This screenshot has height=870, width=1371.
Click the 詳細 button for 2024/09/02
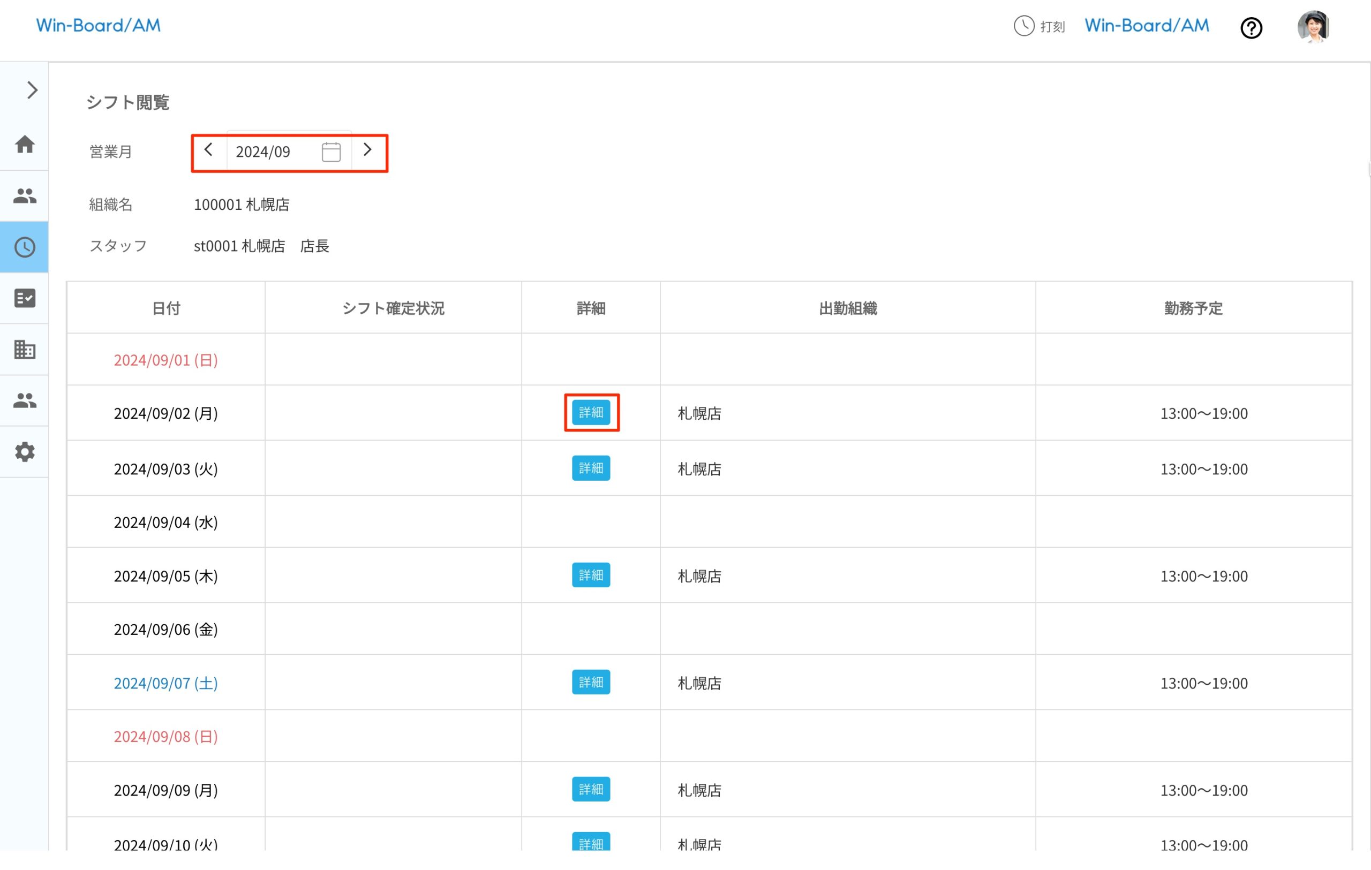[591, 413]
